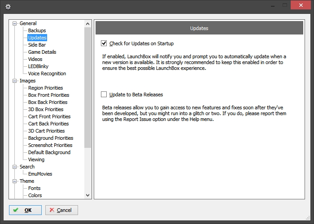The width and height of the screenshot is (314, 224).
Task: Open the Side Bar settings
Action: click(x=37, y=45)
